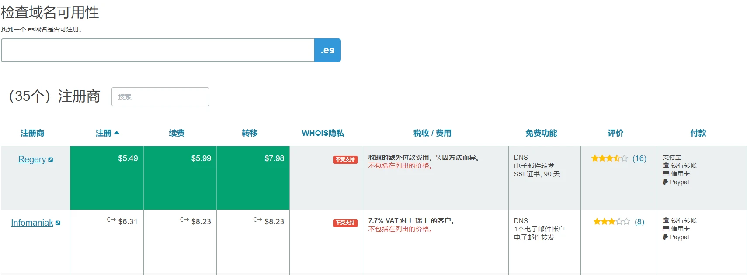Click the Paypal icon in Regery row
Screen dimensions: 747x275
(x=665, y=182)
